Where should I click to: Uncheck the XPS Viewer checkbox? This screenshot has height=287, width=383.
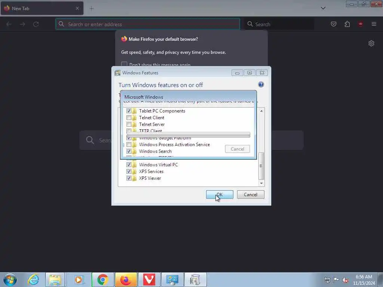point(129,178)
